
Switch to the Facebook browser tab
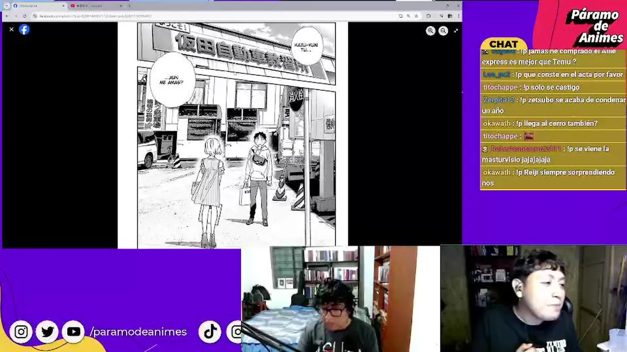point(38,6)
